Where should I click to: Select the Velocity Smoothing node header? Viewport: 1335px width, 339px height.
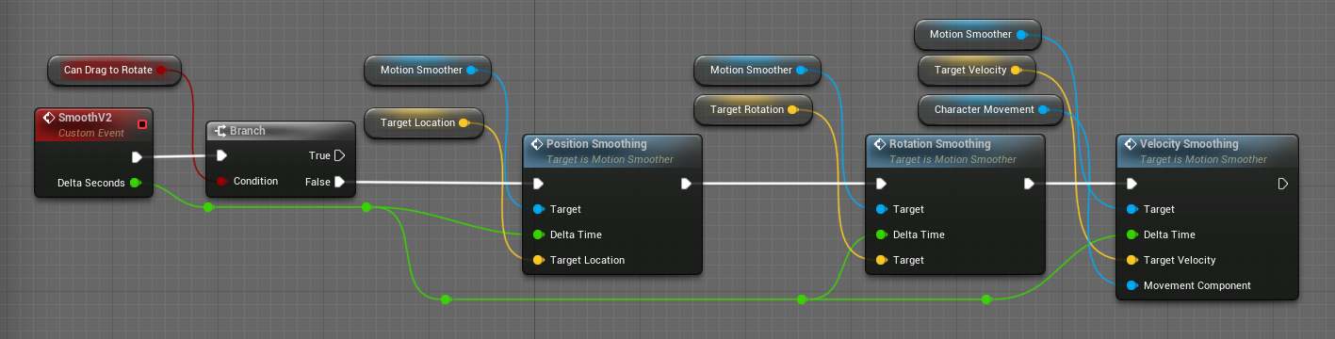coord(1207,151)
